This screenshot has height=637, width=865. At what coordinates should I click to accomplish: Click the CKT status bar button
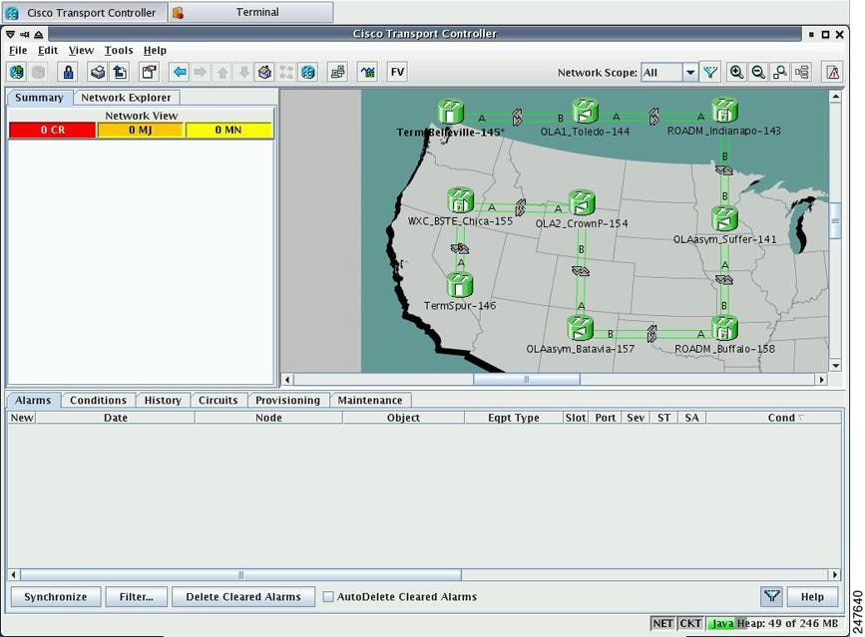(x=690, y=623)
